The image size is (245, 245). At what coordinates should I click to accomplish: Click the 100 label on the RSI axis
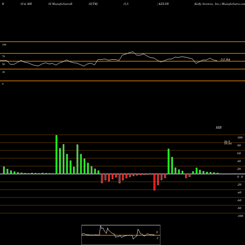[4, 45]
